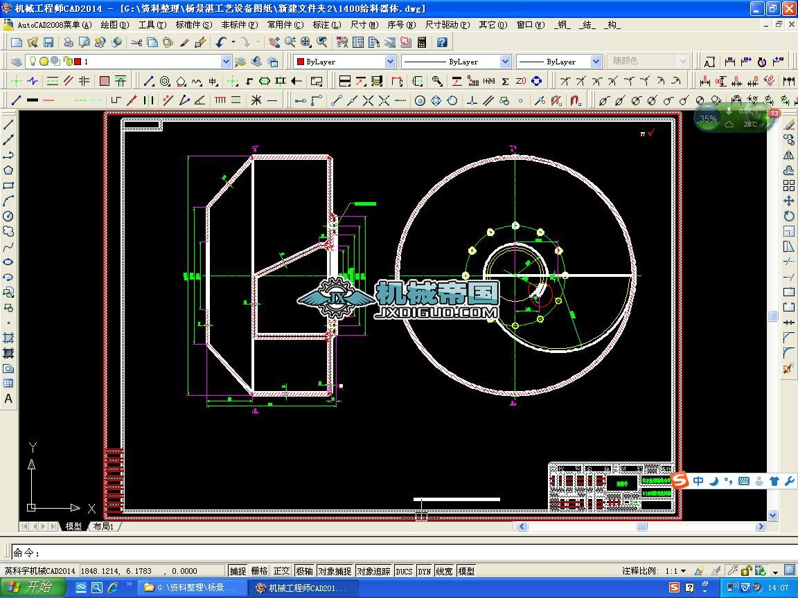Expand the layer selection dropdown
The image size is (798, 598).
[225, 62]
